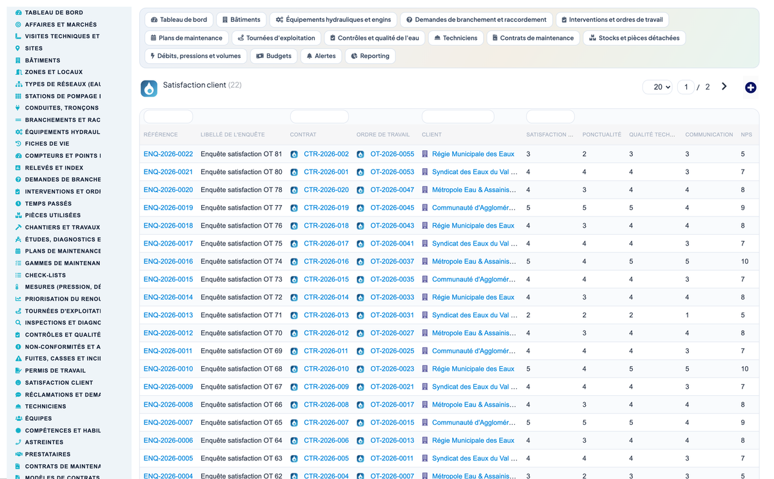Screen dimensions: 774x479
Task: Click Inspections et diagnostics magnifier icon
Action: [x=18, y=323]
